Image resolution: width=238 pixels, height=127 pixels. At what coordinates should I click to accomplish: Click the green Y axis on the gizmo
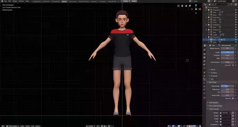[196, 9]
